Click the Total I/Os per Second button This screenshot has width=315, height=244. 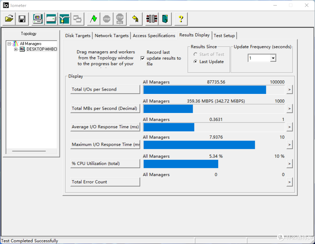[105, 89]
